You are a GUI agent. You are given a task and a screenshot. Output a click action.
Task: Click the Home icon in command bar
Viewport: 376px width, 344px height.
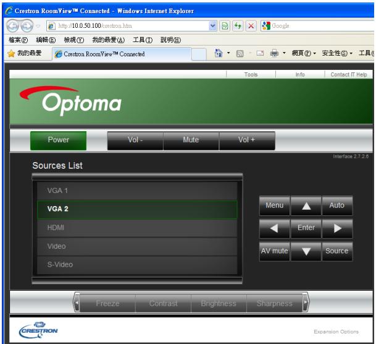219,53
